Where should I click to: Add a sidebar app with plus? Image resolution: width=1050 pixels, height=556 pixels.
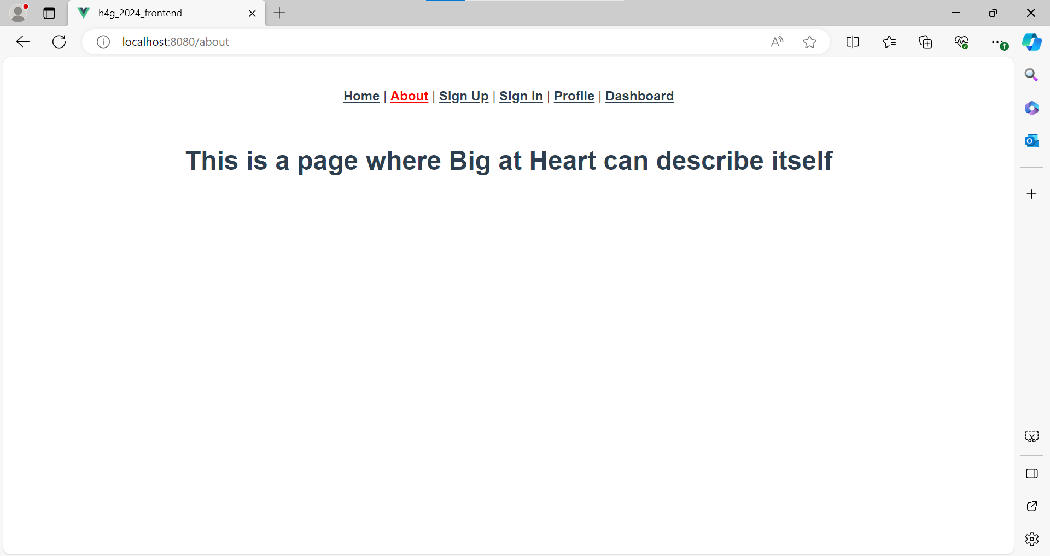click(1031, 194)
